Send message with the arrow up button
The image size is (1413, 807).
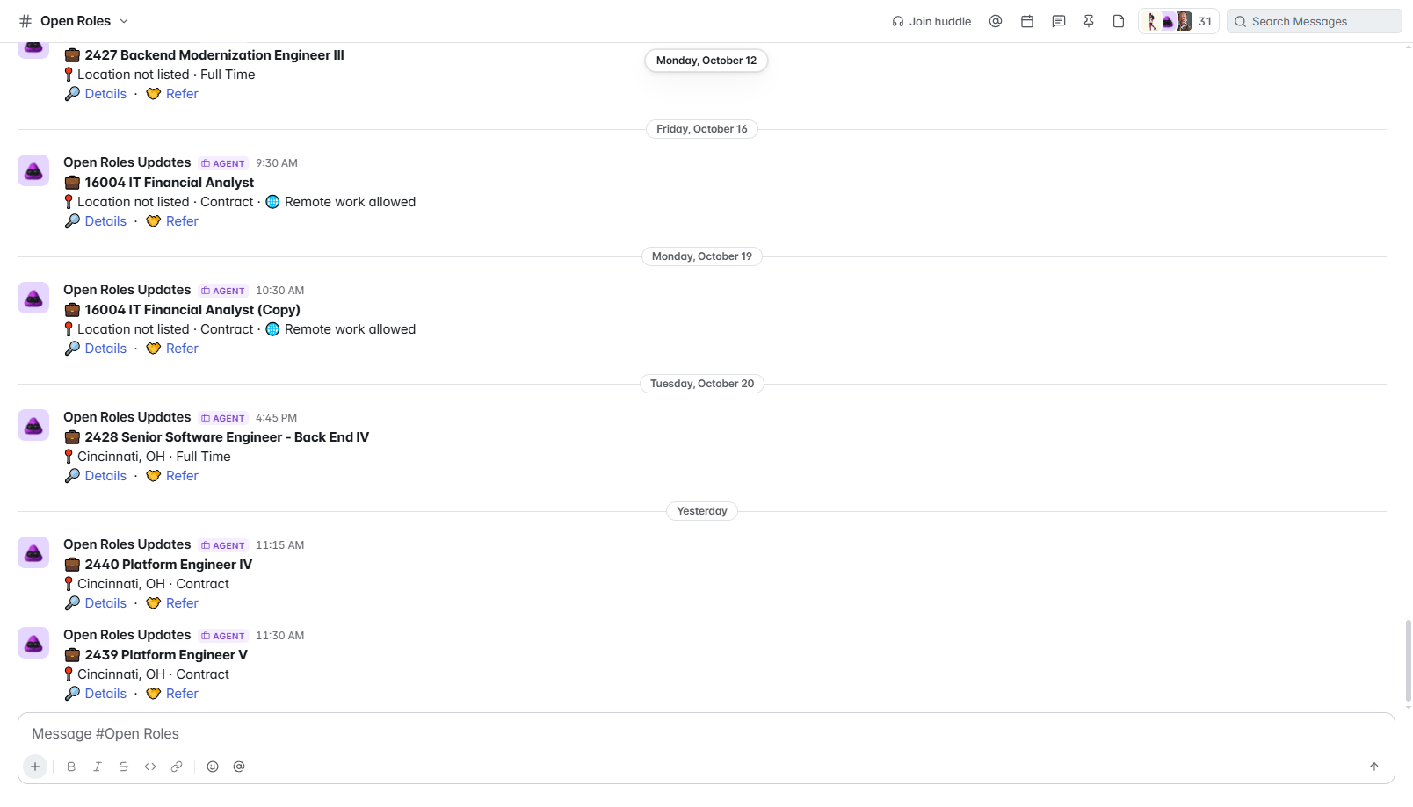(1374, 767)
